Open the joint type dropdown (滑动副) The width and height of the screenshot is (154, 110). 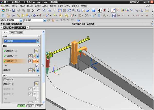pos(37,41)
